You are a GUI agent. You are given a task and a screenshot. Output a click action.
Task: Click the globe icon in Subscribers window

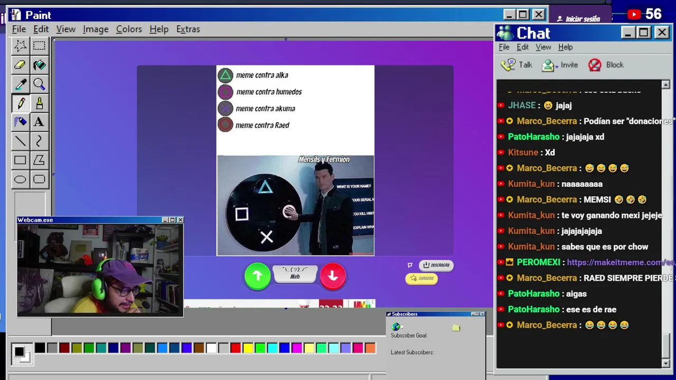click(396, 327)
